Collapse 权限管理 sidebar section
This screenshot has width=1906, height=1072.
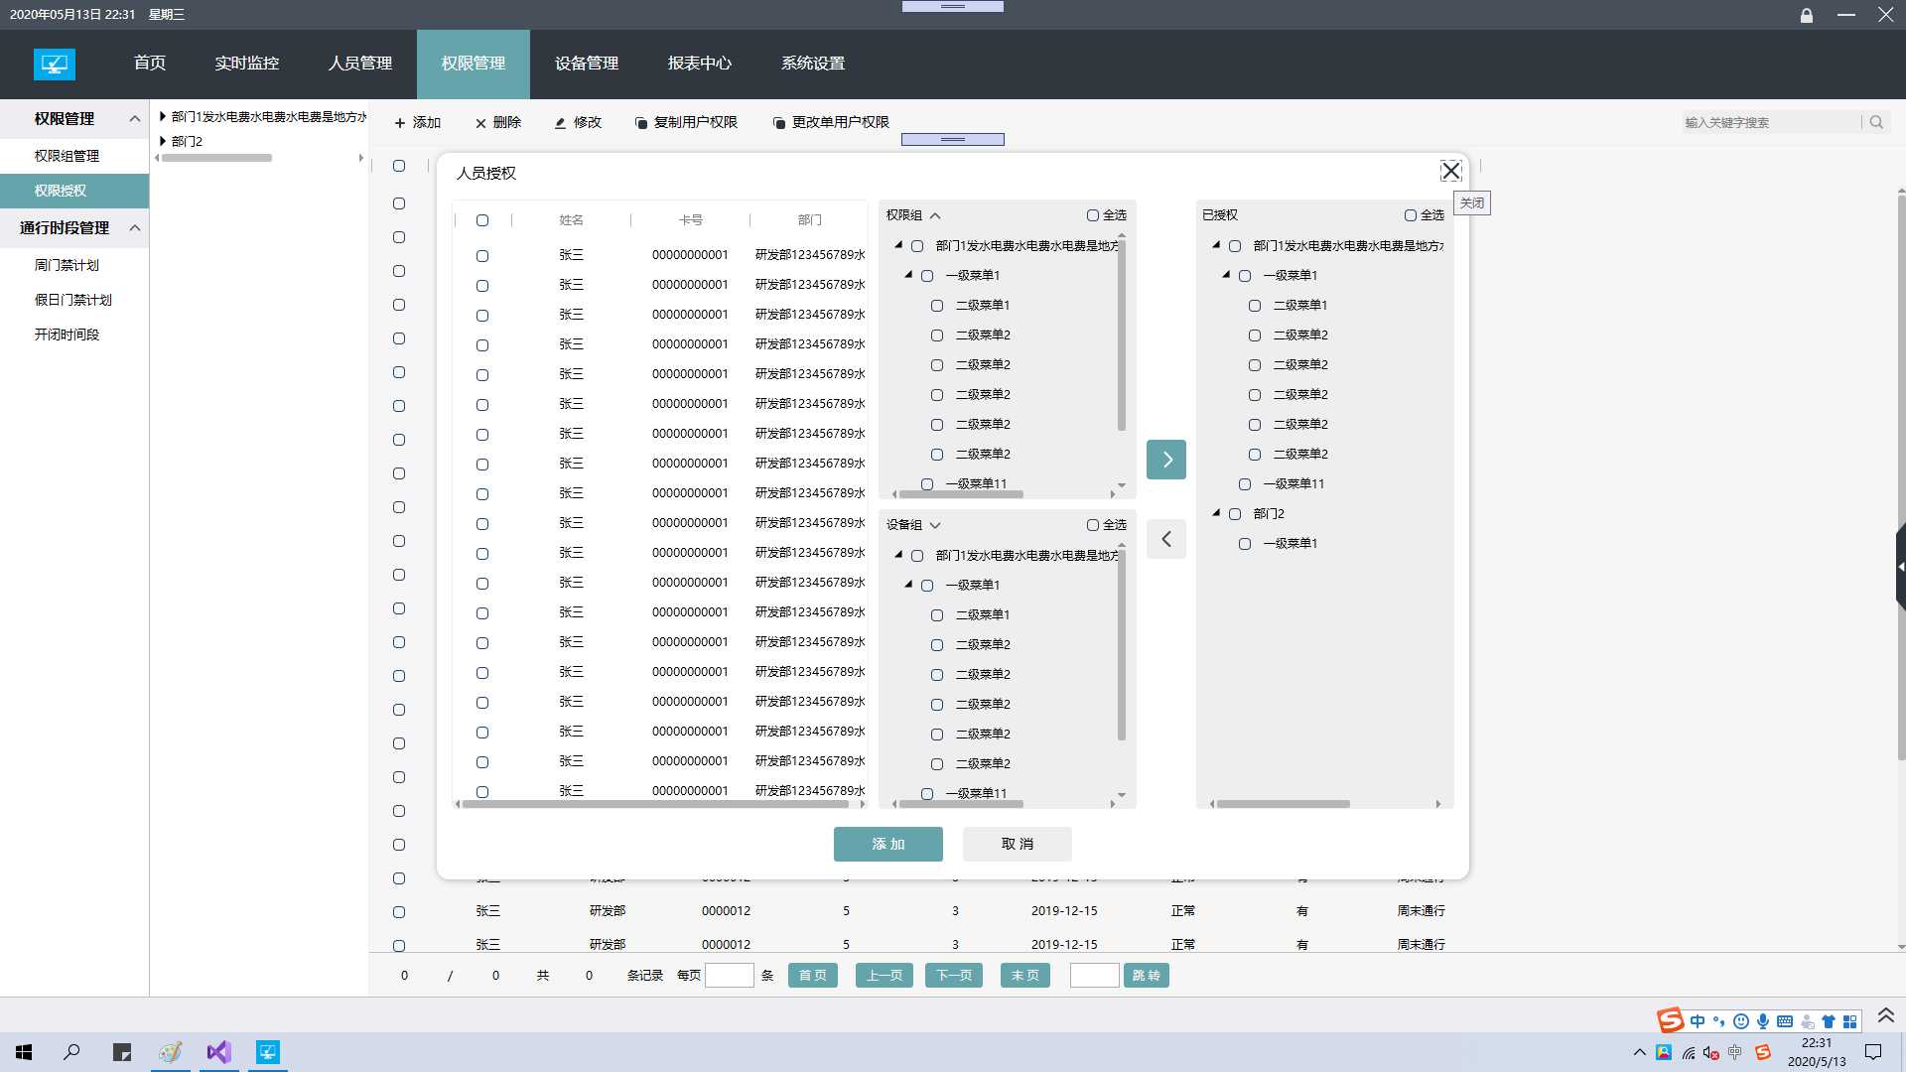click(135, 119)
